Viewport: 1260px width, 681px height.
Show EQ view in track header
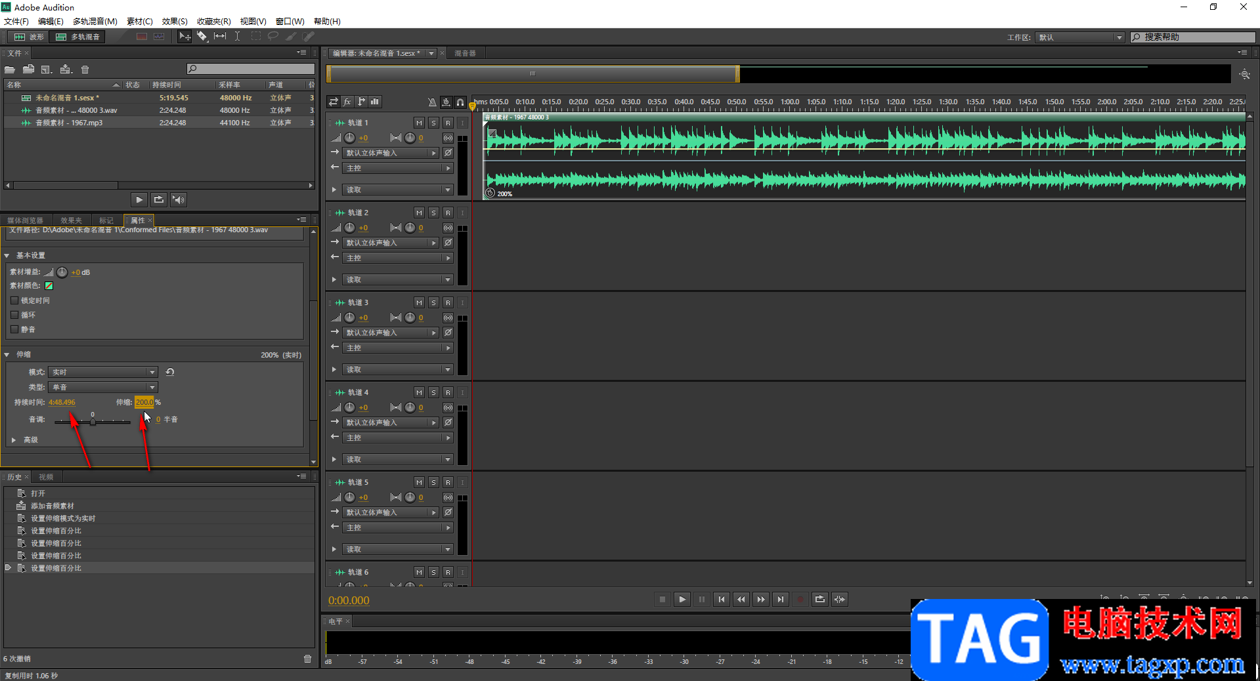click(x=375, y=102)
